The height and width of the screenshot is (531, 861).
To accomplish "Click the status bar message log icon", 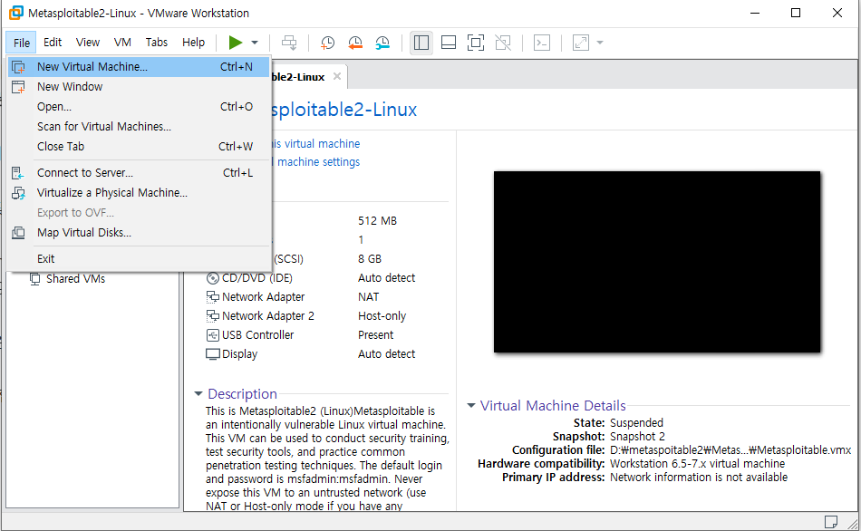I will coord(831,521).
